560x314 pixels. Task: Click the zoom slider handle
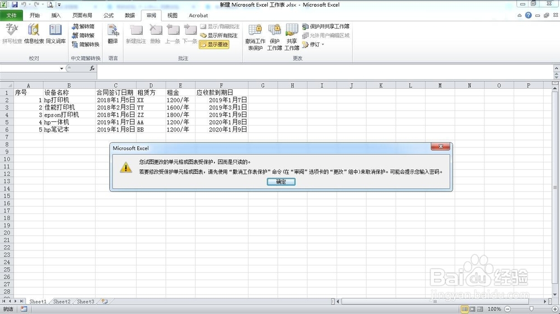point(531,309)
